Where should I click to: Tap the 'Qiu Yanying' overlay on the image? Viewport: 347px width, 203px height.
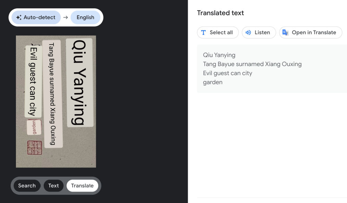(x=80, y=82)
